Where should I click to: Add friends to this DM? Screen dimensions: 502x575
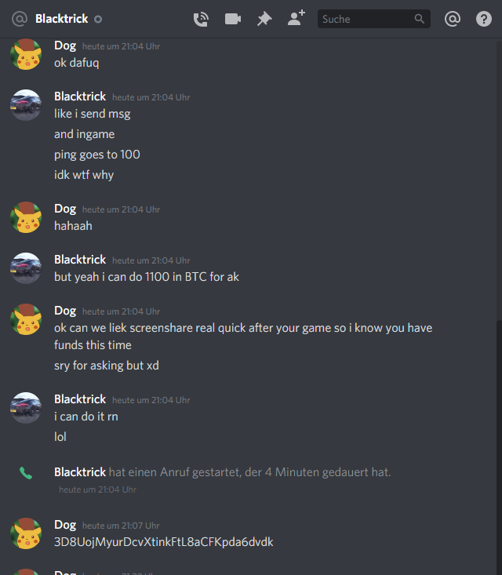coord(296,18)
